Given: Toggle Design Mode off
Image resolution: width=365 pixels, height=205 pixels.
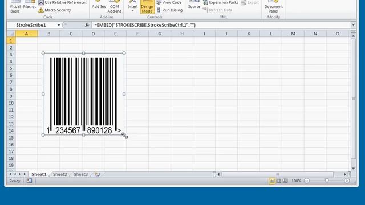Looking at the screenshot, I should pos(147,7).
